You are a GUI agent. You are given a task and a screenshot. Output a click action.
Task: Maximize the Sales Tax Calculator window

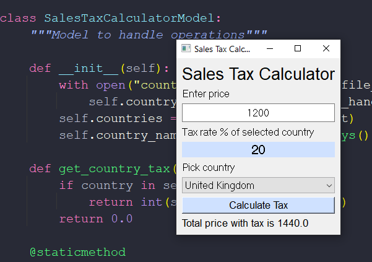pyautogui.click(x=298, y=48)
